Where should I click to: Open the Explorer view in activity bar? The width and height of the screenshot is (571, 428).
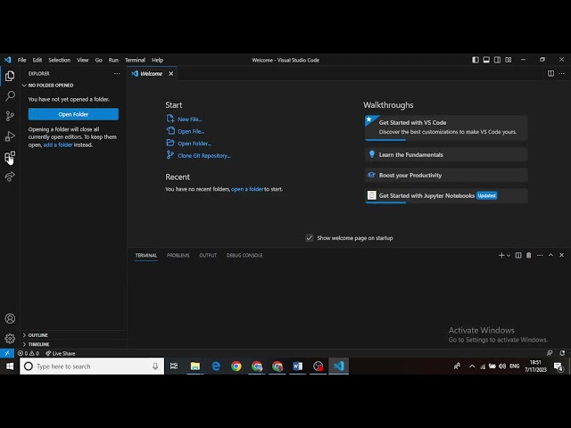coord(10,76)
